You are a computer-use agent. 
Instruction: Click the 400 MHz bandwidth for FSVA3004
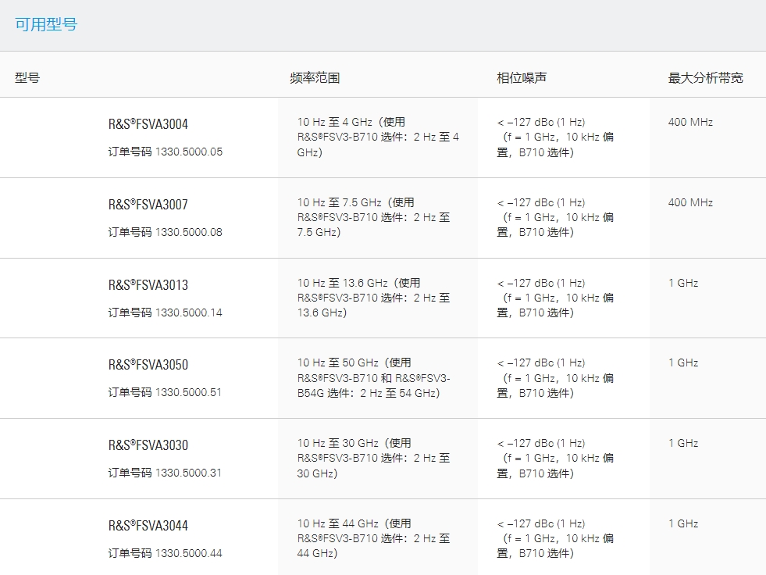coord(690,122)
